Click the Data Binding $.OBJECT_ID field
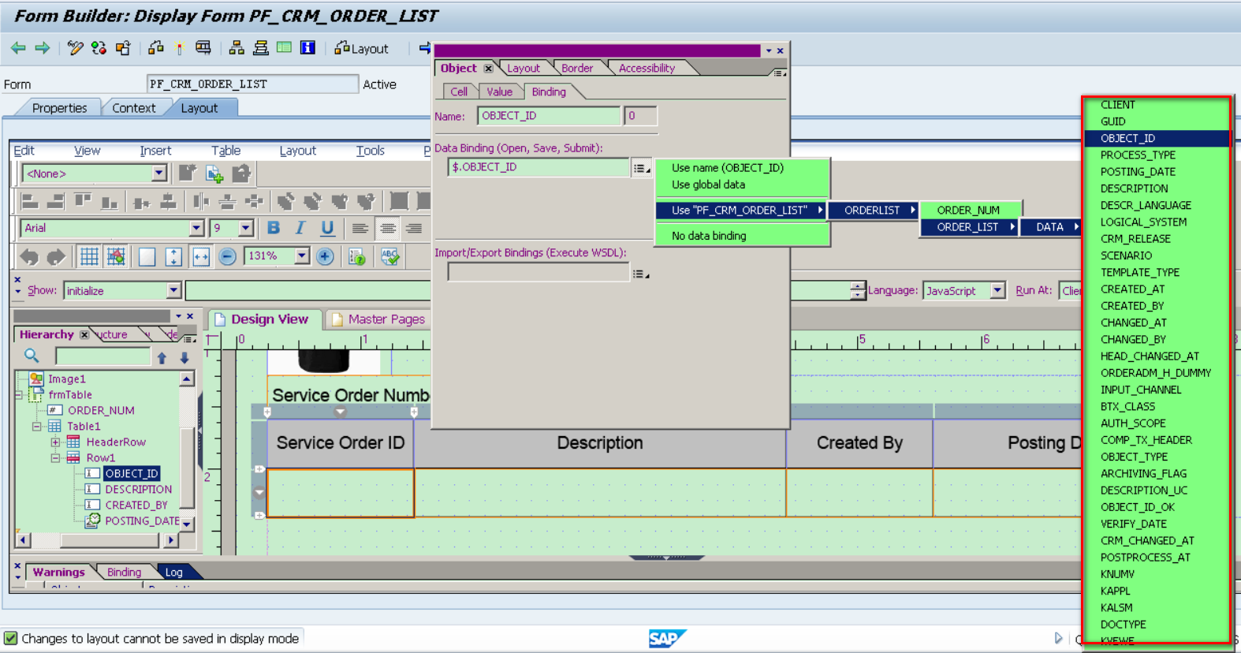Viewport: 1241px width, 653px height. tap(539, 167)
